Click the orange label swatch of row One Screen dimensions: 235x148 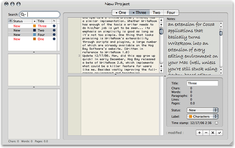(x=35, y=39)
